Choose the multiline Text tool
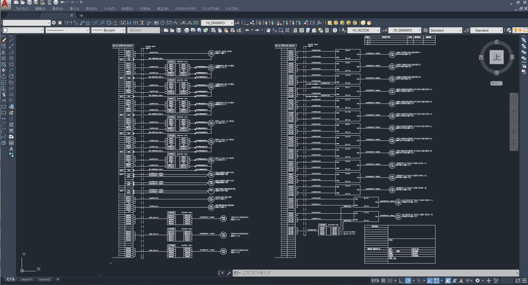 pyautogui.click(x=11, y=149)
